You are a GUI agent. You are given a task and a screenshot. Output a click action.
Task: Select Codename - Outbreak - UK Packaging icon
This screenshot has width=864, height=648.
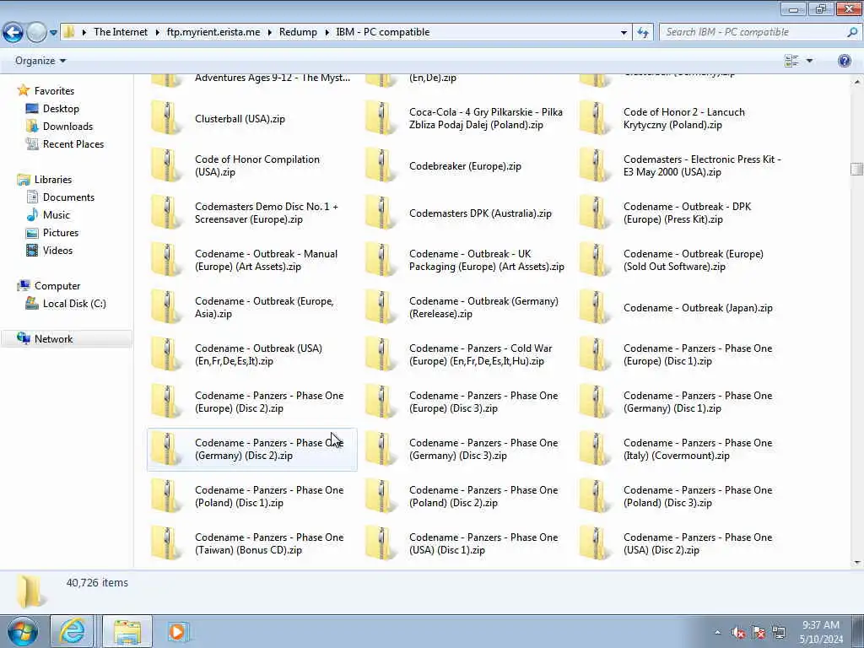click(x=381, y=260)
